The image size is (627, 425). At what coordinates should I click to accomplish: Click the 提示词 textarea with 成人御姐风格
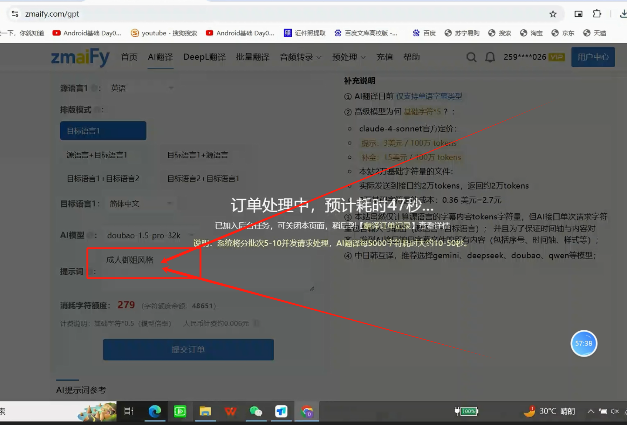click(x=209, y=271)
